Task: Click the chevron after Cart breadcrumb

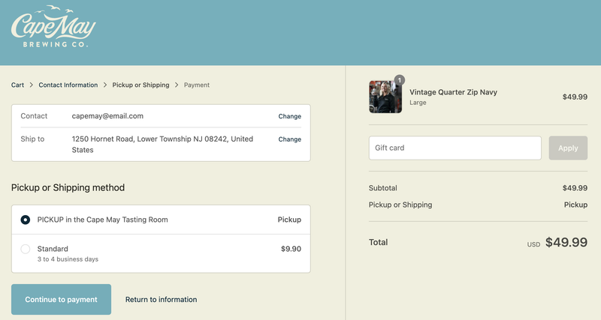Action: pyautogui.click(x=32, y=85)
